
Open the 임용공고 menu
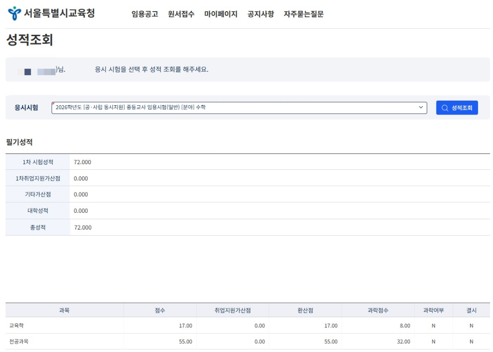coord(145,14)
